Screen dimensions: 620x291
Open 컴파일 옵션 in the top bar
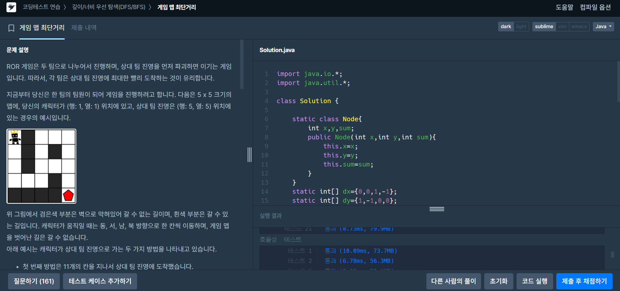pyautogui.click(x=595, y=7)
